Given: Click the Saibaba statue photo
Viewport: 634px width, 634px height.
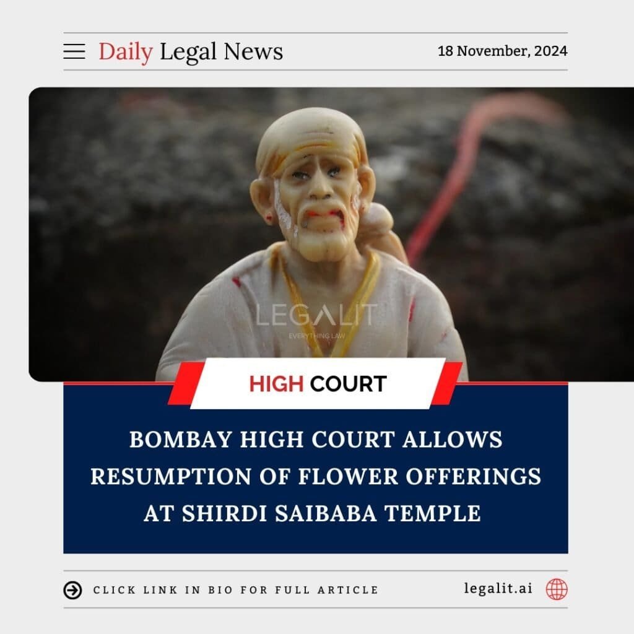Looking at the screenshot, I should pyautogui.click(x=331, y=235).
